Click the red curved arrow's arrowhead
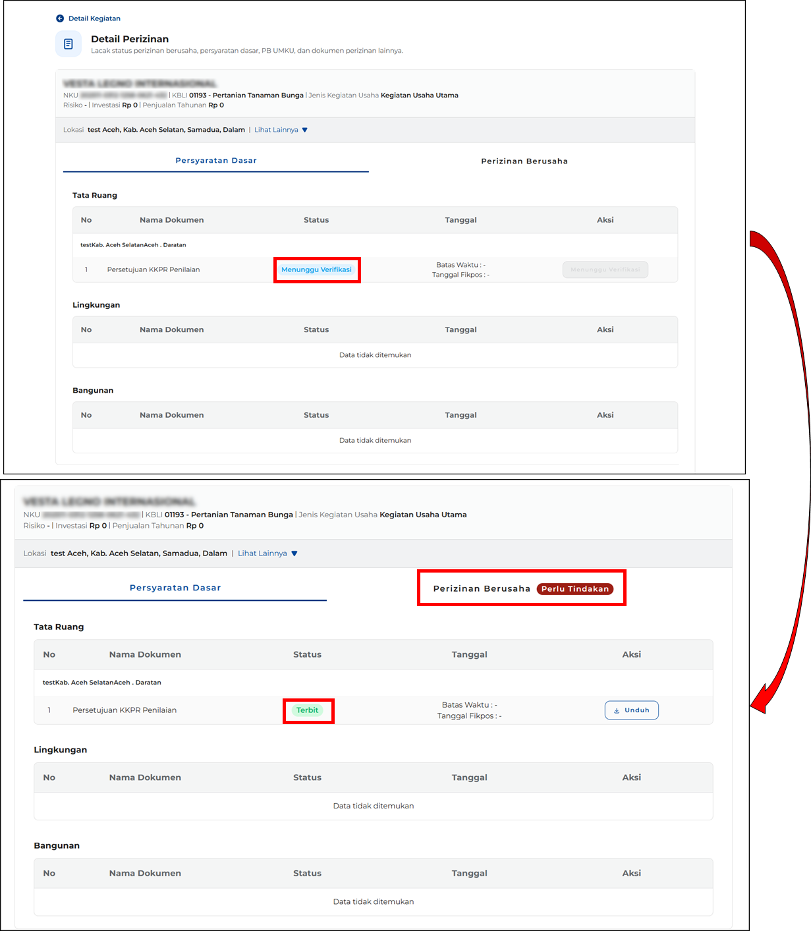Viewport: 811px width, 931px height. (x=760, y=701)
